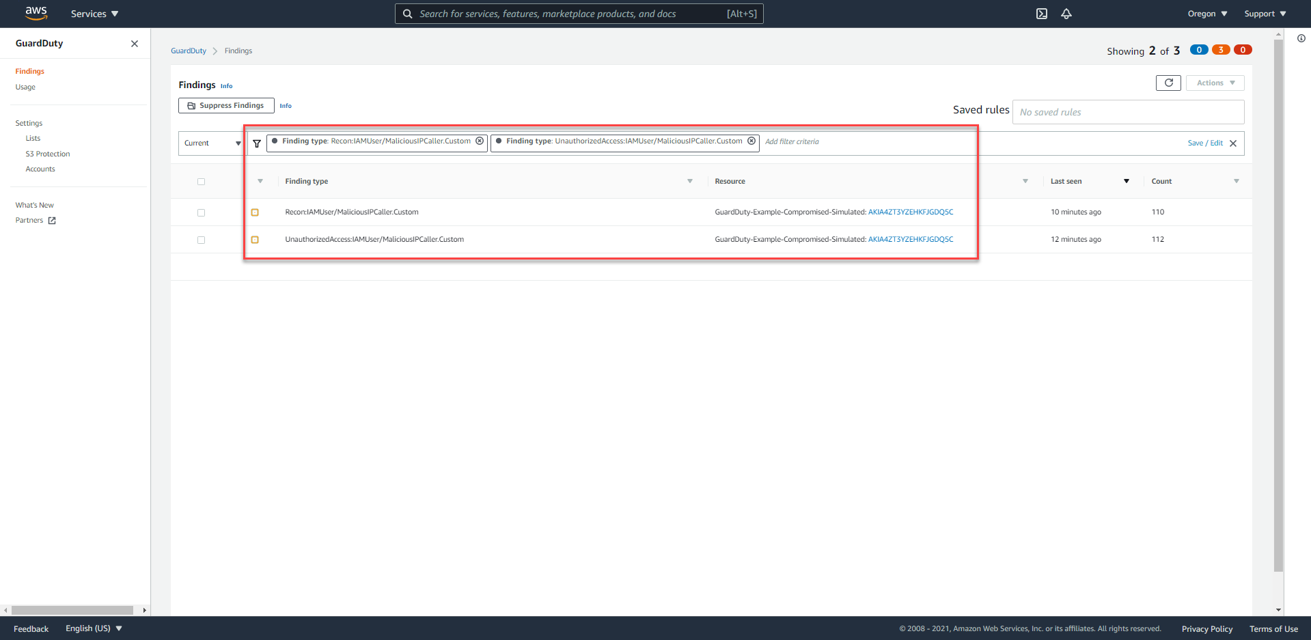
Task: Open the Count column filter arrow
Action: pyautogui.click(x=1237, y=181)
